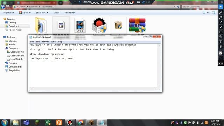The width and height of the screenshot is (224, 126).
Task: Open the Organize dropdown in Explorer
Action: [x=8, y=13]
